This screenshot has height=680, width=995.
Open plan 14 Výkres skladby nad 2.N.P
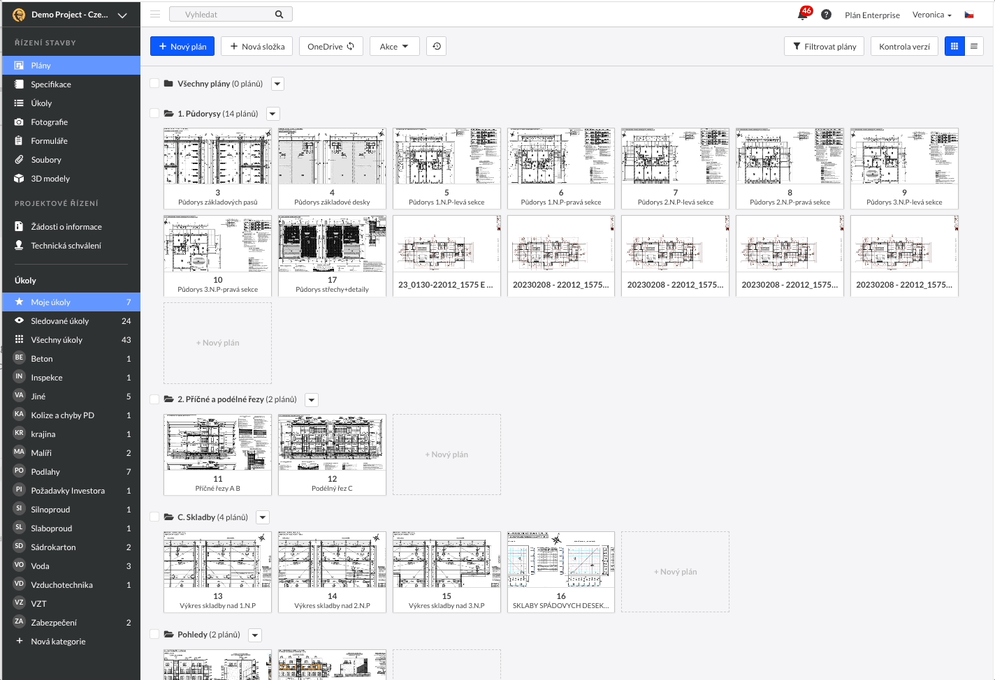point(332,572)
